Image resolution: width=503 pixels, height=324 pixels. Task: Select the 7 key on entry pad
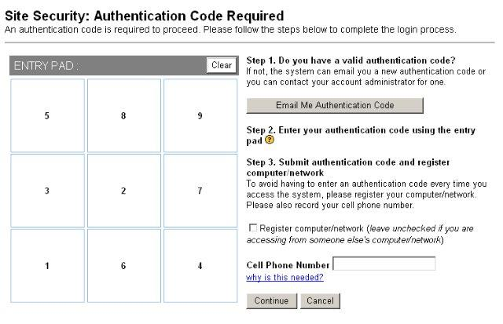200,191
